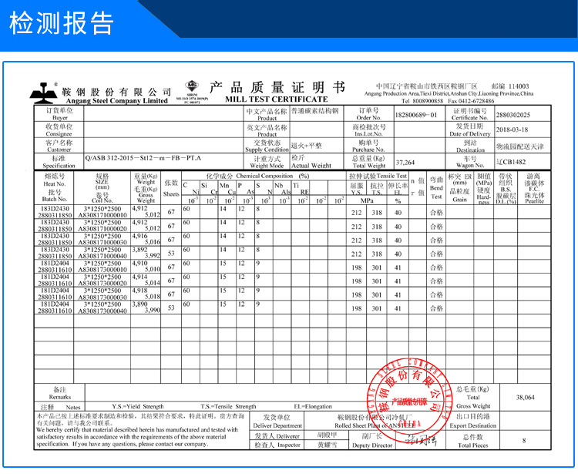Select coil number A8308173000010
Image resolution: width=578 pixels, height=474 pixels.
click(x=102, y=270)
